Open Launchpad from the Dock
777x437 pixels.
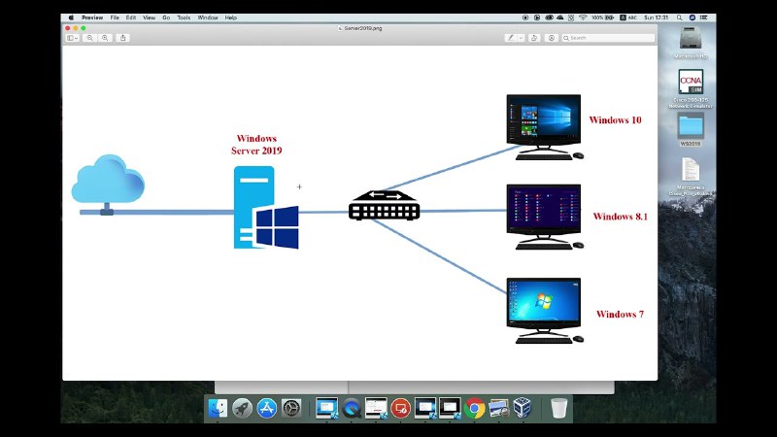pos(242,408)
